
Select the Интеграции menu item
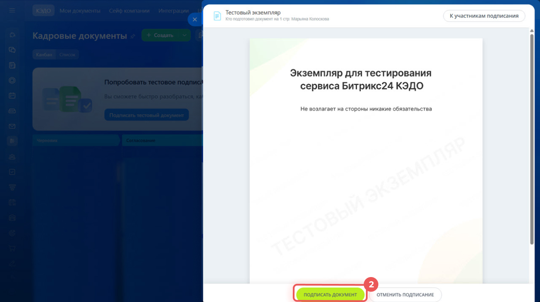click(173, 11)
